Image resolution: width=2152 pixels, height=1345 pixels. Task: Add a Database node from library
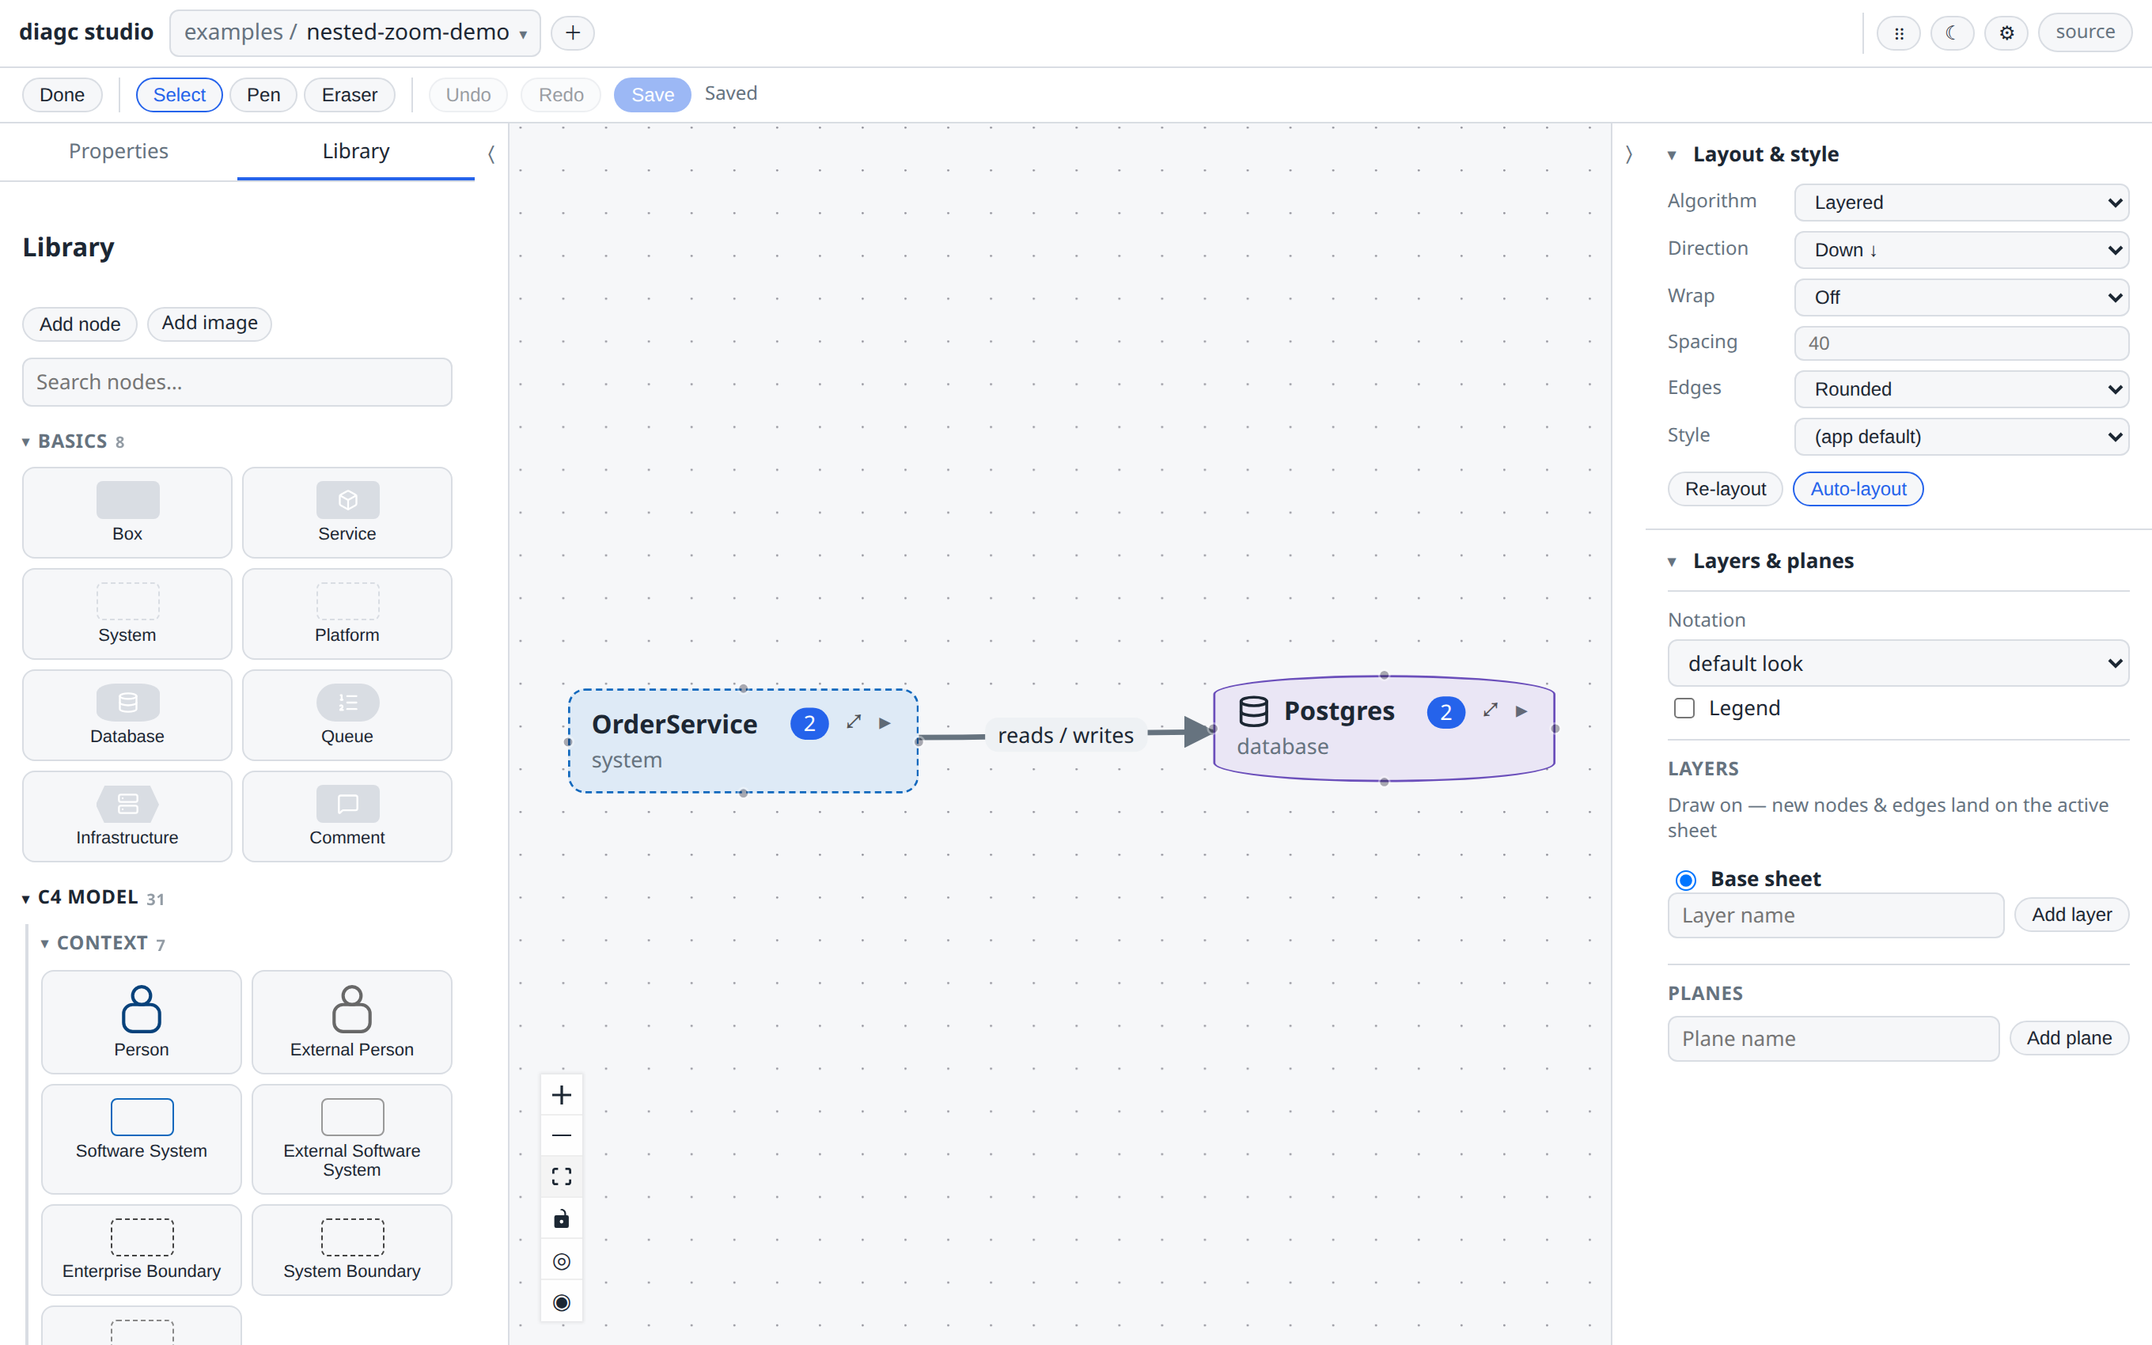point(127,715)
